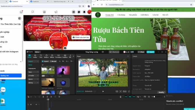This screenshot has width=195, height=110.
Task: Reload the ruoubachtientuu.com page
Action: coord(102,5)
